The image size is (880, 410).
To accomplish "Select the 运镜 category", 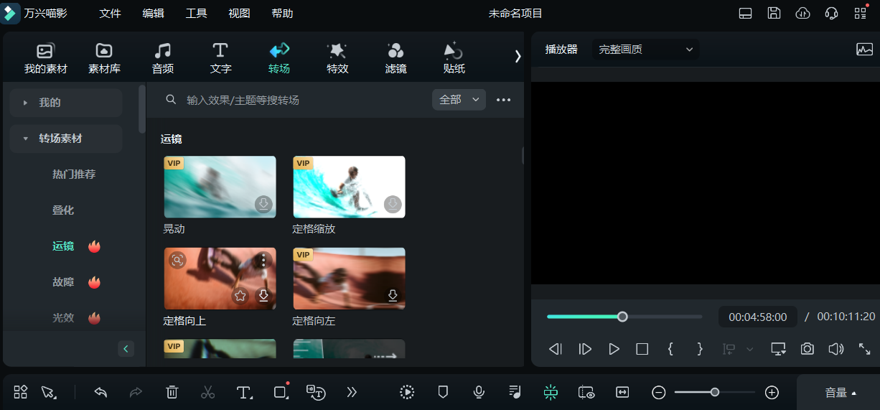I will (x=63, y=246).
